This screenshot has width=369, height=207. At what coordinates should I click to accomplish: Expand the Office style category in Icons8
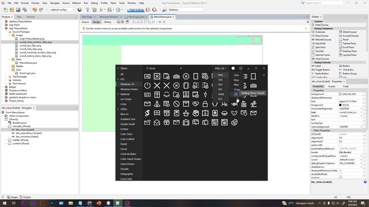click(x=118, y=109)
